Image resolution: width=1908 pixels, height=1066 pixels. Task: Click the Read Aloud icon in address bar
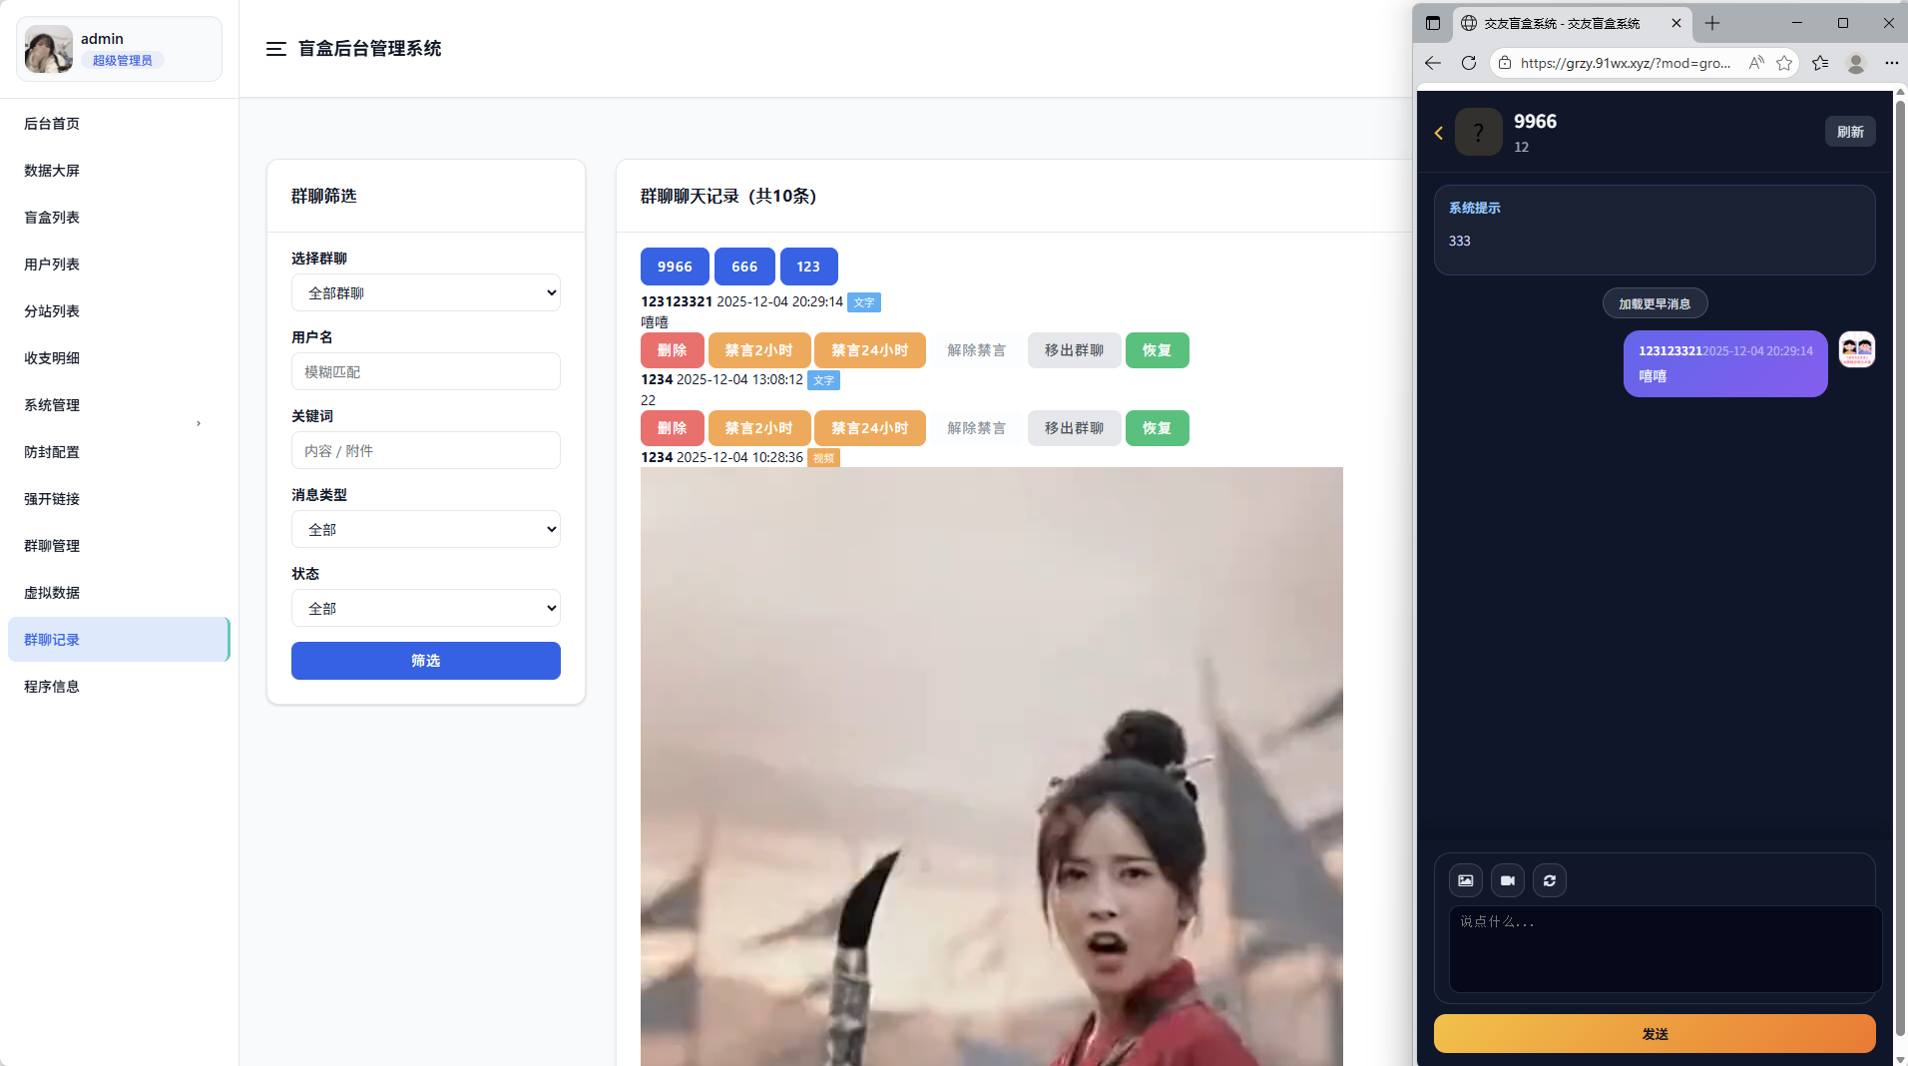coord(1756,63)
